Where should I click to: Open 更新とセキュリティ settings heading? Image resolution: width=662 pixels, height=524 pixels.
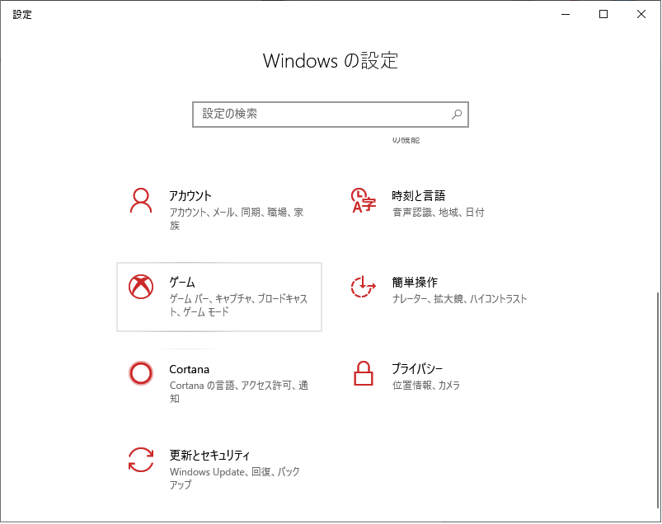(x=209, y=455)
